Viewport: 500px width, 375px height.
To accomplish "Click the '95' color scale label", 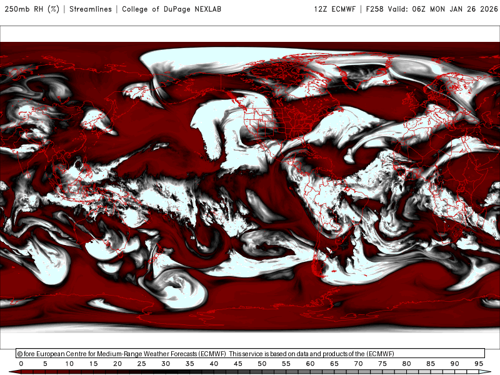I will tap(479, 364).
